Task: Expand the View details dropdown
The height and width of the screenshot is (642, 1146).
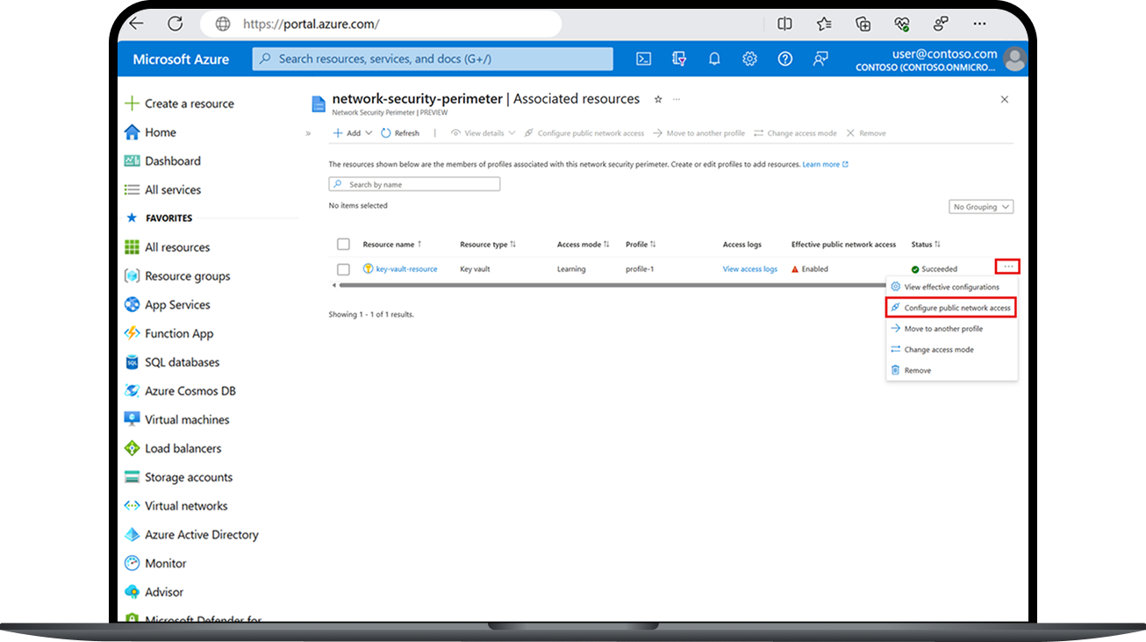Action: (483, 133)
